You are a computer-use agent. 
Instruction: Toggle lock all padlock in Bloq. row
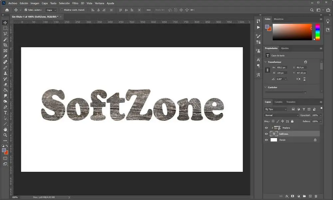click(292, 121)
